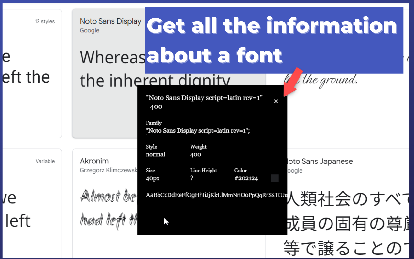This screenshot has width=414, height=259.
Task: Click the Google author under Noto Sans Display
Action: click(90, 30)
